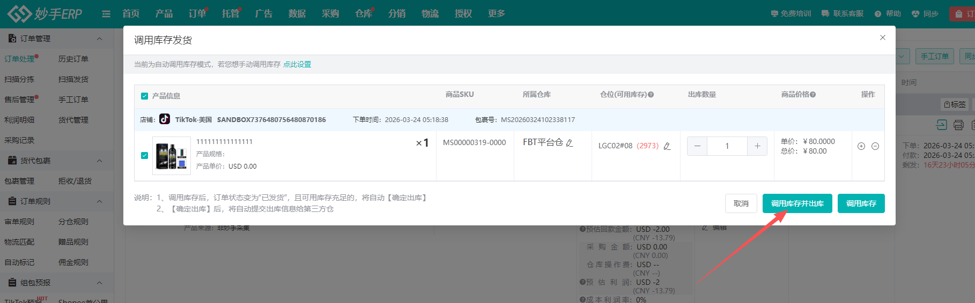This screenshot has width=975, height=303.
Task: Click the plus circle add row icon
Action: point(861,146)
